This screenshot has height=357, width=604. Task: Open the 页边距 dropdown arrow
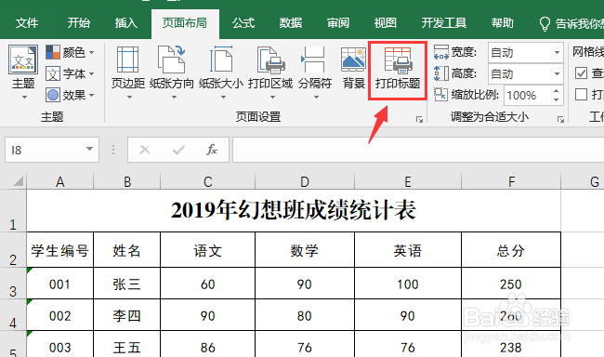click(x=129, y=98)
